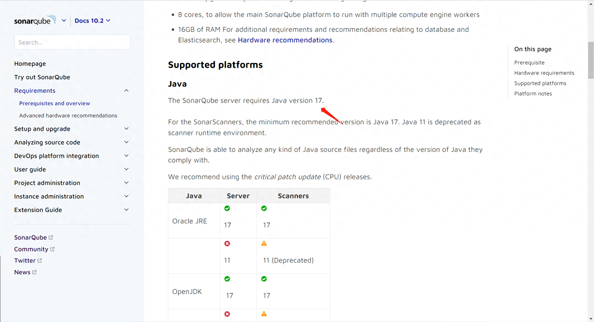Viewport: 594px width, 322px height.
Task: Click the green checkmark icon for Oracle JRE Scanners 17
Action: click(264, 208)
